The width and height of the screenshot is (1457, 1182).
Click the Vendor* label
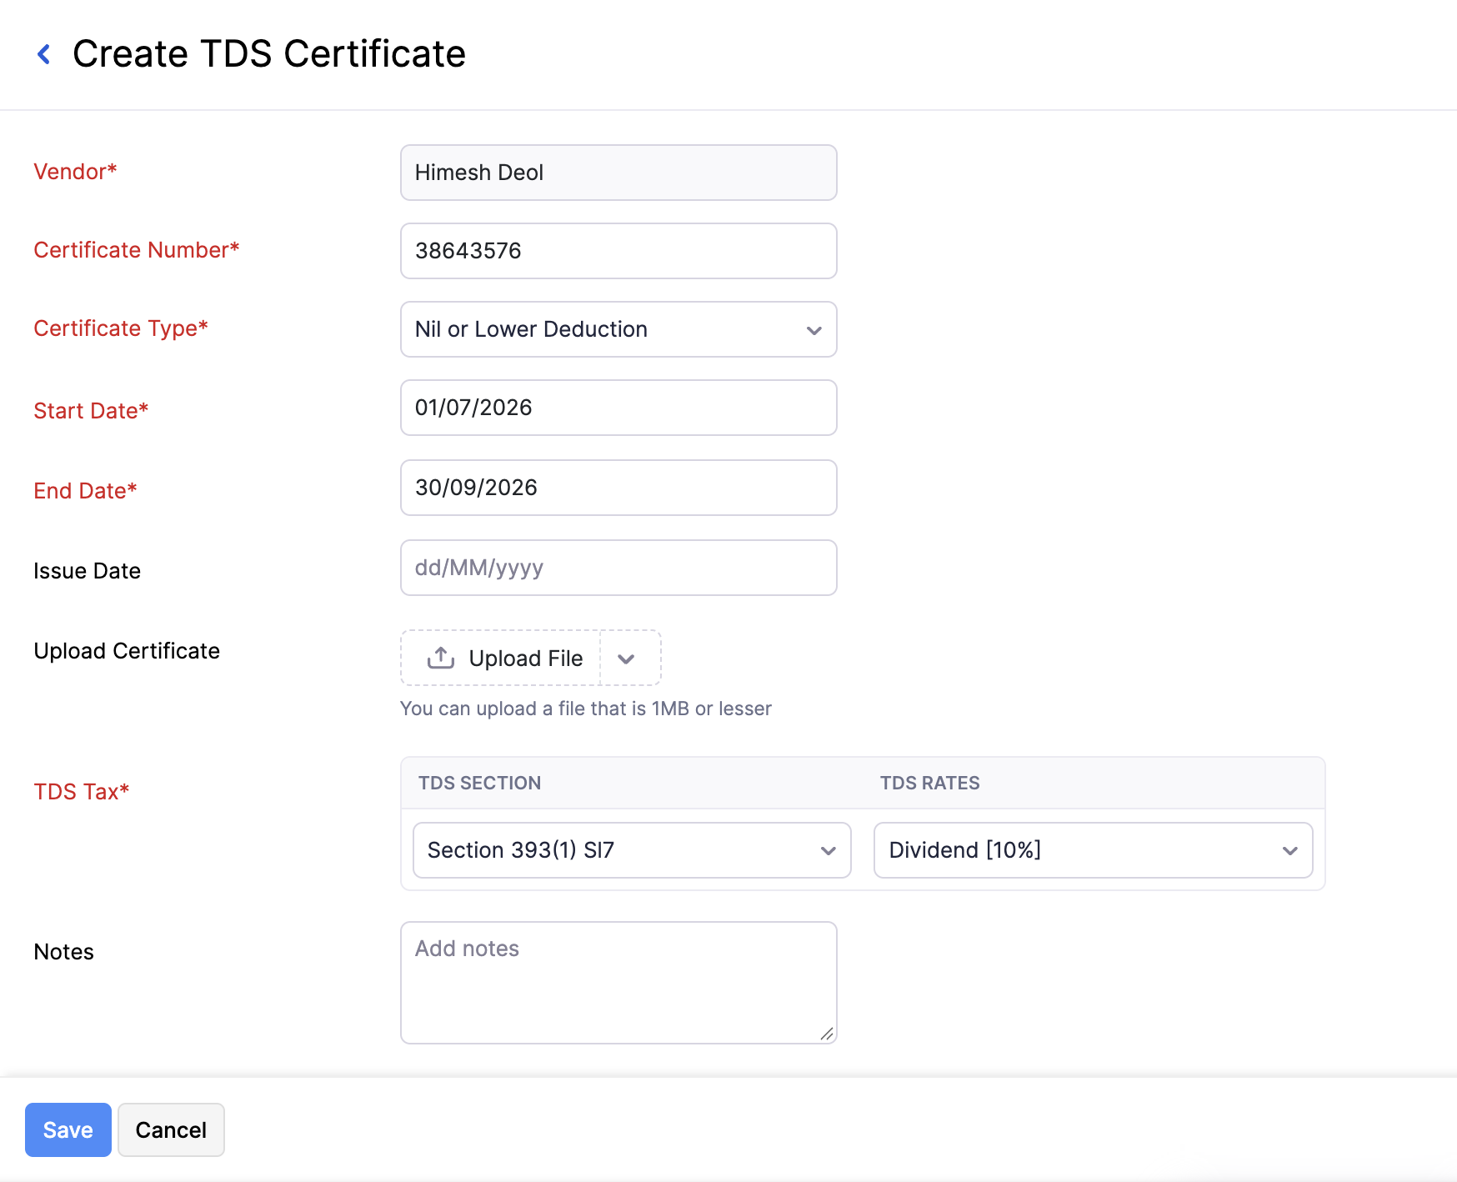coord(75,172)
